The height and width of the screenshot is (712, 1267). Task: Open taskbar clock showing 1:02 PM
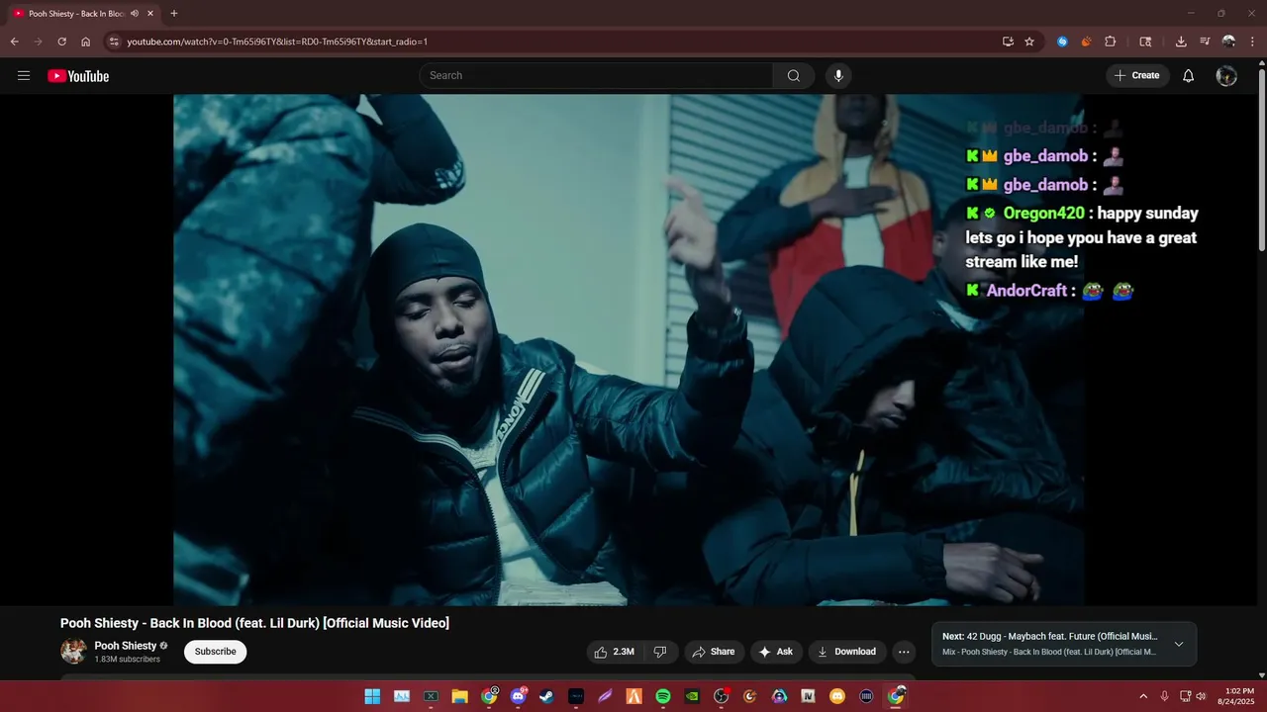coord(1238,696)
